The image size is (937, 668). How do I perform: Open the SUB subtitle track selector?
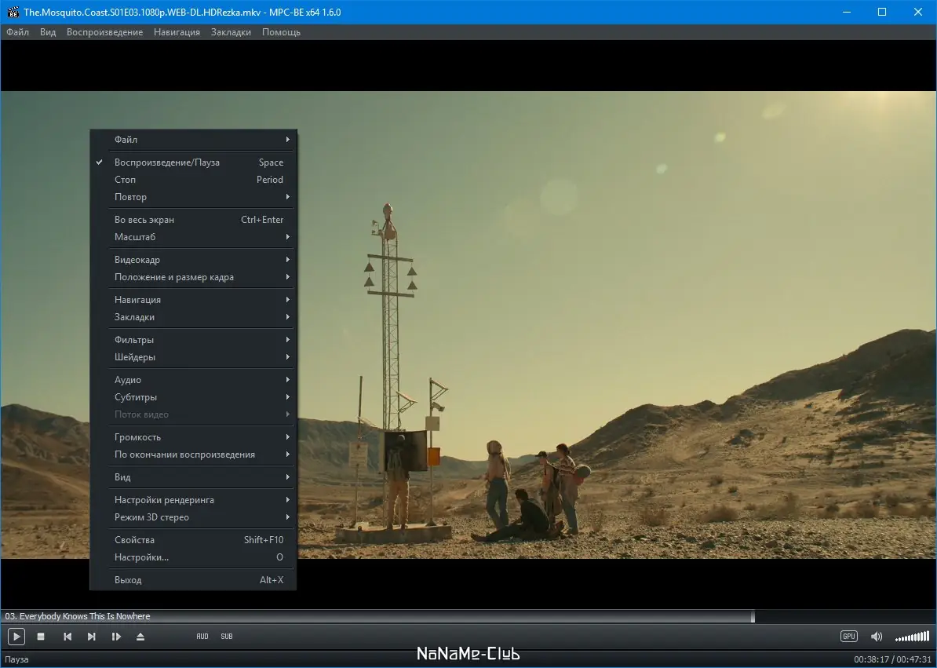[227, 637]
